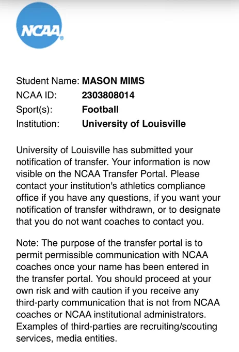239x352 pixels.
Task: Click the University of Louisville institution value
Action: click(x=134, y=124)
